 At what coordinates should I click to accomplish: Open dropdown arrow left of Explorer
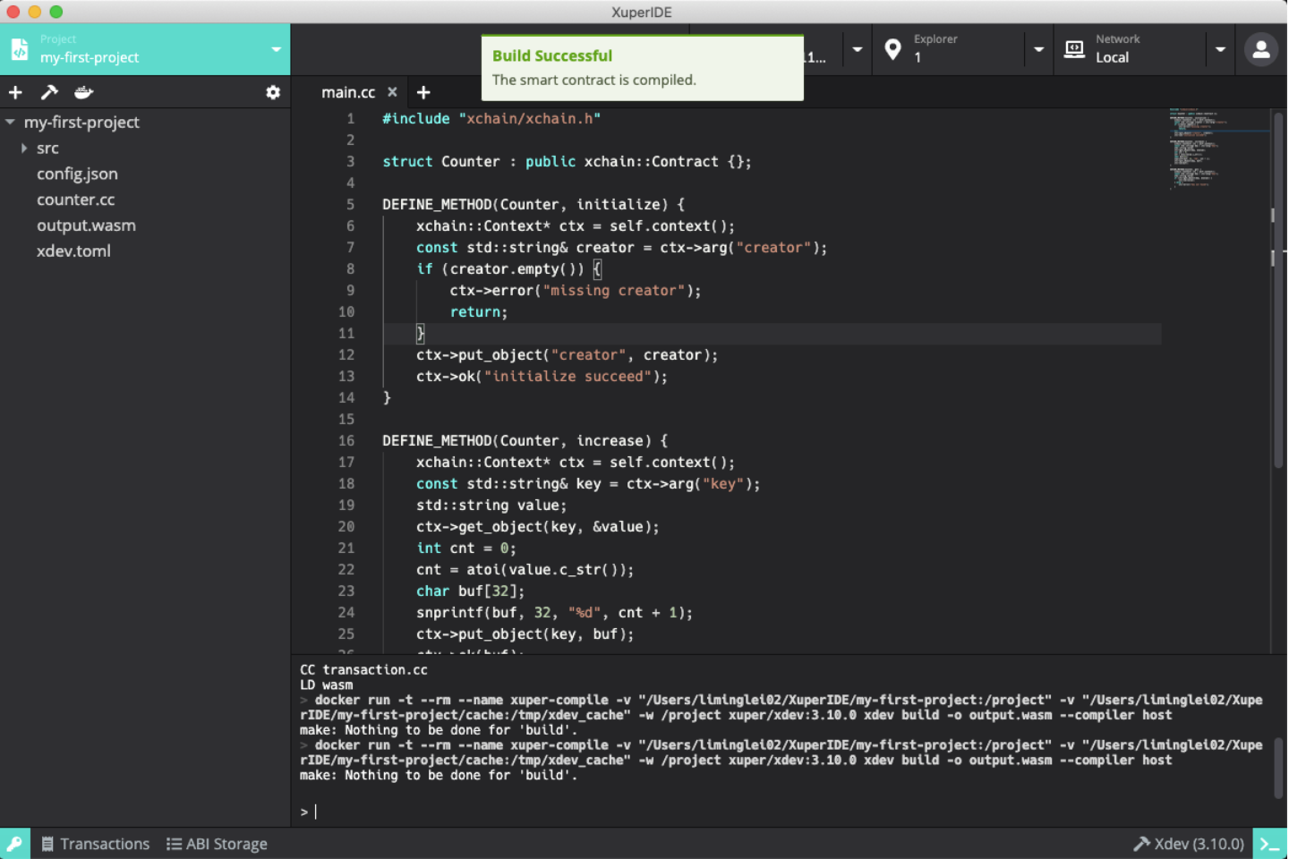coord(857,49)
